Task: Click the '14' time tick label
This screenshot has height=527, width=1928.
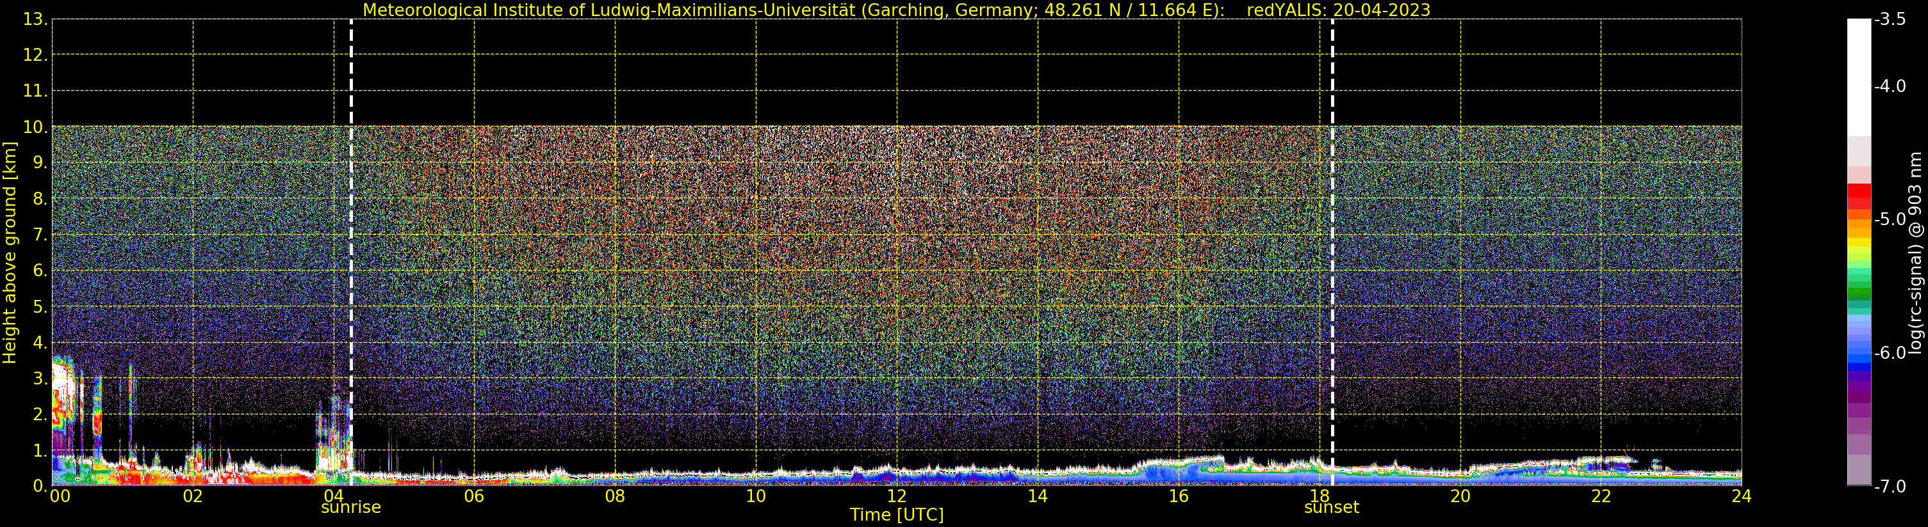Action: point(1038,496)
